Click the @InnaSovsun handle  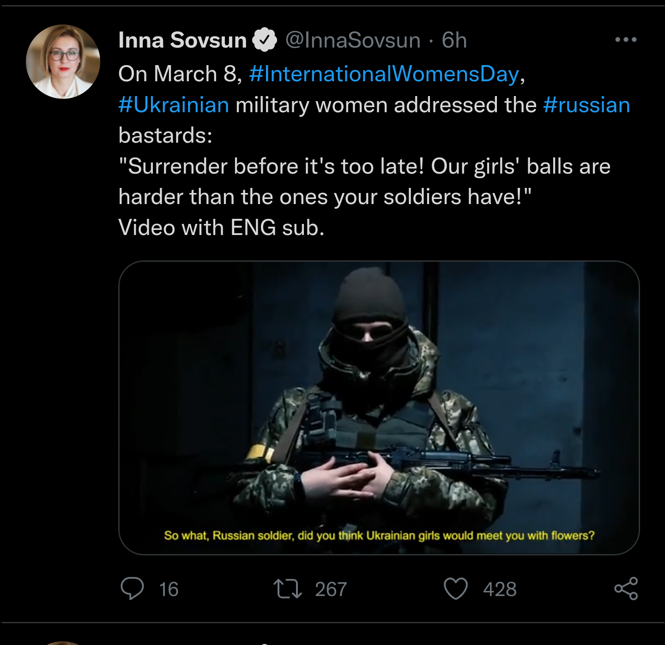[x=352, y=40]
